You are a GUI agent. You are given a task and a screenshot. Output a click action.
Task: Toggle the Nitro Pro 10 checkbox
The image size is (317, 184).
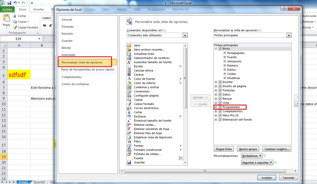(x=220, y=116)
